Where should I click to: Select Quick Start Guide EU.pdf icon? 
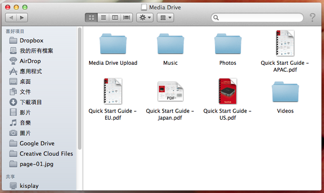pyautogui.click(x=113, y=91)
